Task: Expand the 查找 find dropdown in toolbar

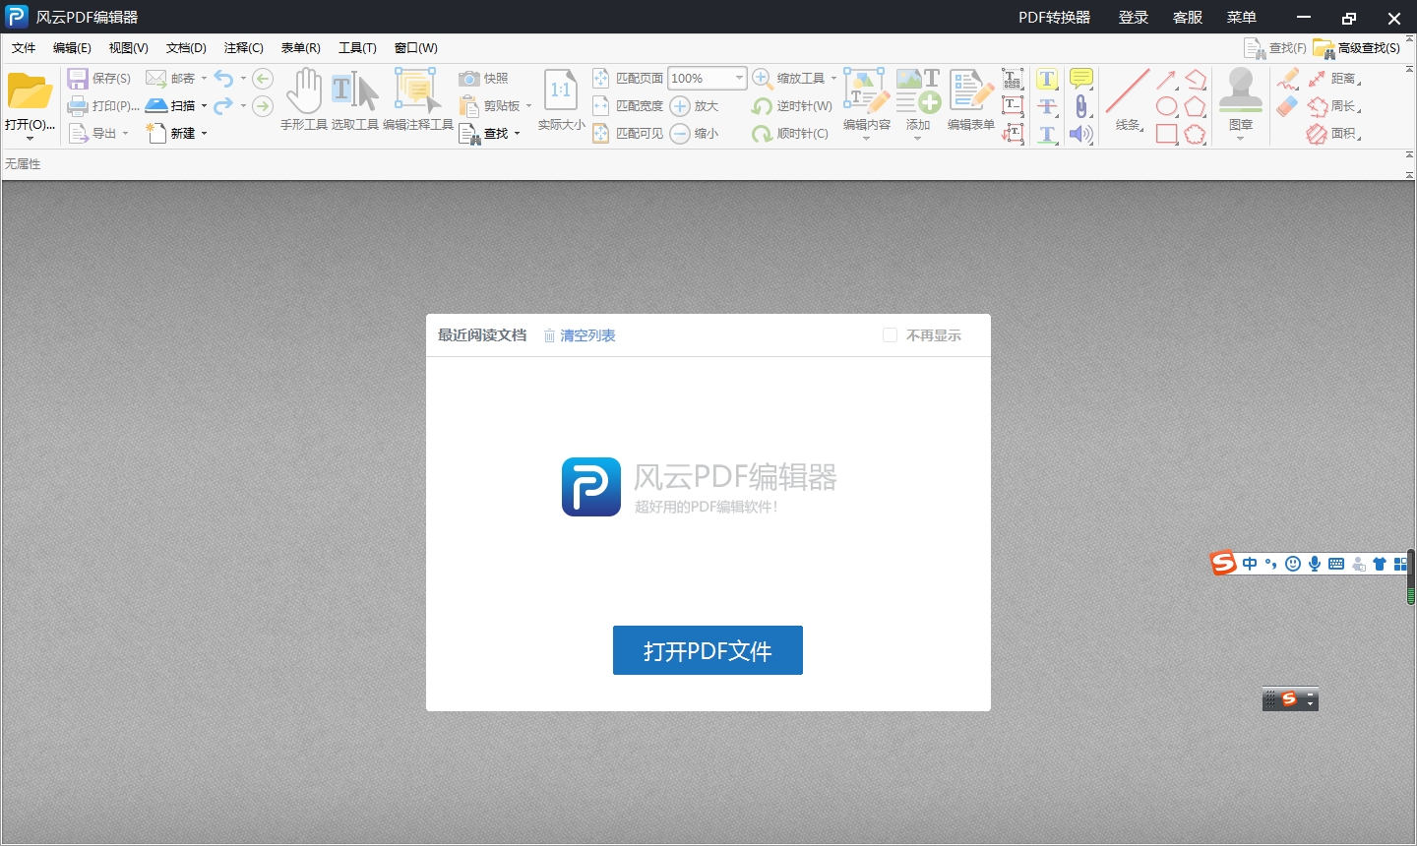Action: (x=517, y=134)
